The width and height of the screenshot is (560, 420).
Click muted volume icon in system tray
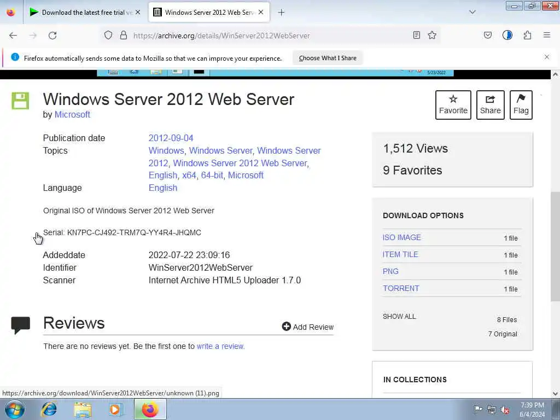coord(505,410)
